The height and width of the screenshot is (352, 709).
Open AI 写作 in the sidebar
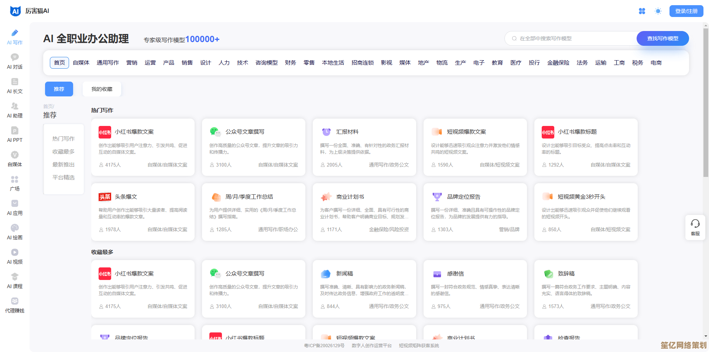pos(15,37)
